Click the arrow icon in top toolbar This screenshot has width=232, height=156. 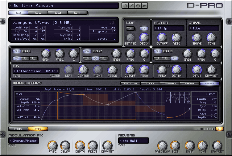144,6
